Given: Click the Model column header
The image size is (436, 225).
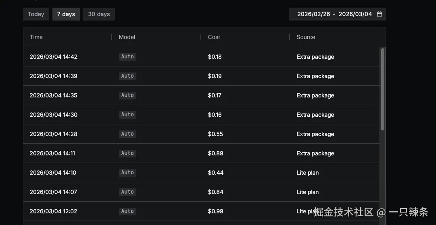Looking at the screenshot, I should pyautogui.click(x=127, y=37).
